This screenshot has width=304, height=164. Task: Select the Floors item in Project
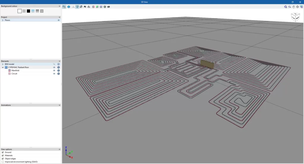coord(7,20)
